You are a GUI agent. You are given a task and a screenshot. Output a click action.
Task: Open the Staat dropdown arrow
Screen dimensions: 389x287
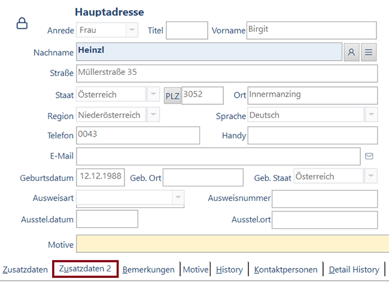point(153,95)
